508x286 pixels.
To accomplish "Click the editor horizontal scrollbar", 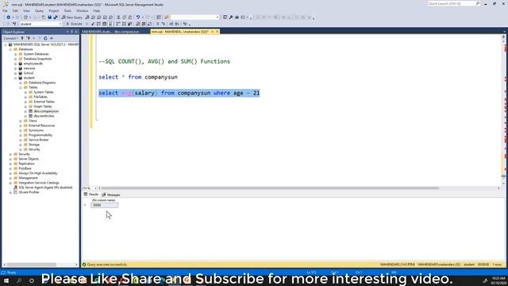I will (270, 187).
